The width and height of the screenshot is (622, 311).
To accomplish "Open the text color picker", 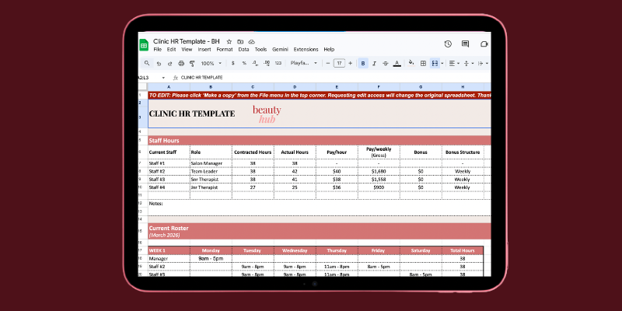I will click(397, 64).
